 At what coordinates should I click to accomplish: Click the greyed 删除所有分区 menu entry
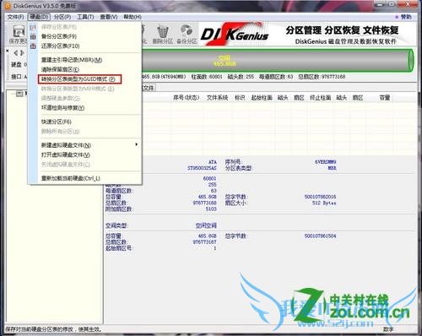click(60, 131)
